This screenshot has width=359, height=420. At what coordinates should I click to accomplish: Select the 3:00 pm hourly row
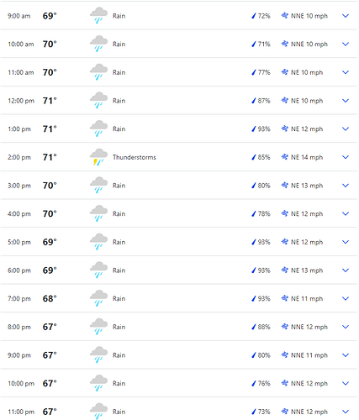[x=179, y=186]
